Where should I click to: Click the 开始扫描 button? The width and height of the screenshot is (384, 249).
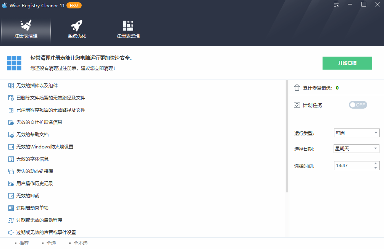(347, 63)
